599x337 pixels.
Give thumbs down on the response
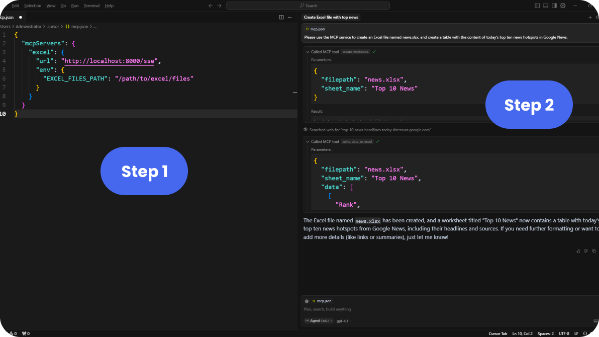(586, 250)
